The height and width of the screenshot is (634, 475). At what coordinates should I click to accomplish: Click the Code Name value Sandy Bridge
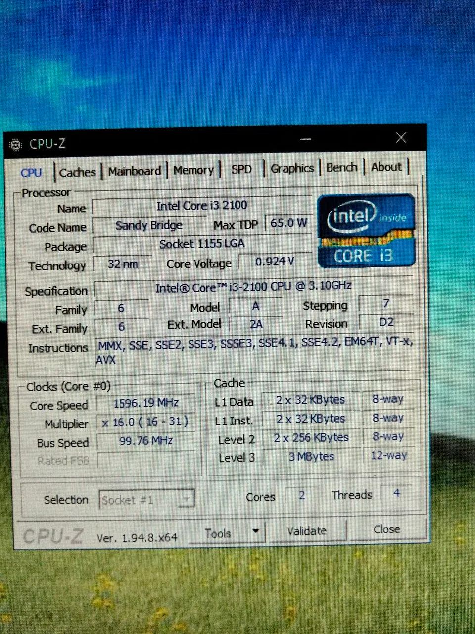[148, 226]
